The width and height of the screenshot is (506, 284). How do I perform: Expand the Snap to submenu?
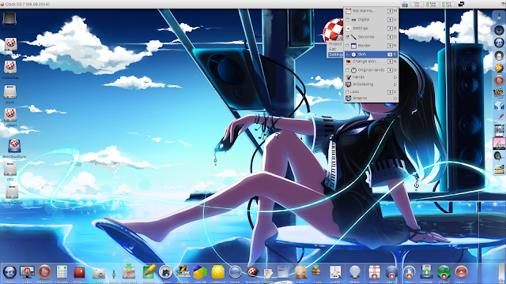(371, 98)
